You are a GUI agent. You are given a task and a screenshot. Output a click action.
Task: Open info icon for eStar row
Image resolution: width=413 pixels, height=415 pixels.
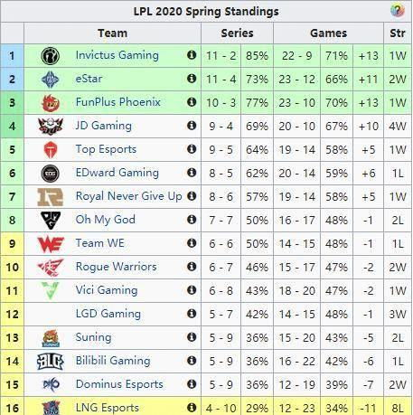point(192,79)
